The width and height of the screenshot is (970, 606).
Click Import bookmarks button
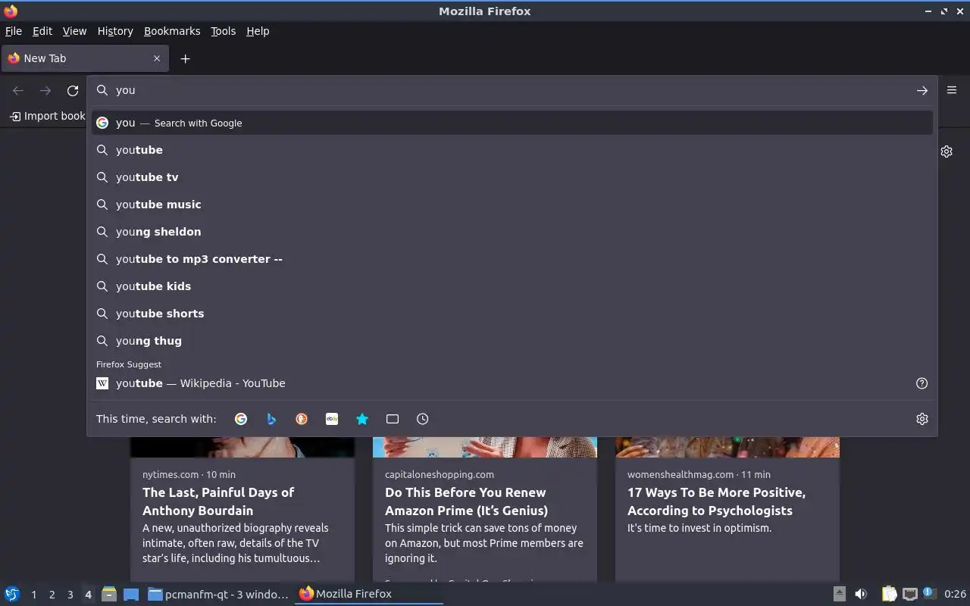point(47,116)
